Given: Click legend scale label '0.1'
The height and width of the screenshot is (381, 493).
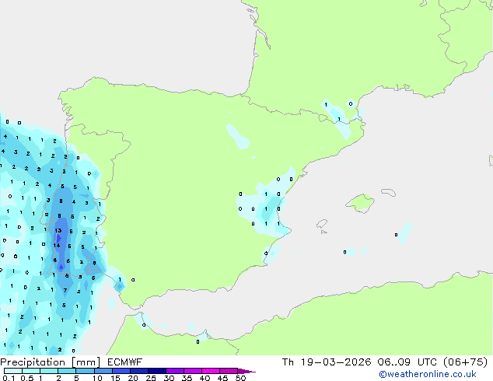Looking at the screenshot, I should [x=9, y=378].
